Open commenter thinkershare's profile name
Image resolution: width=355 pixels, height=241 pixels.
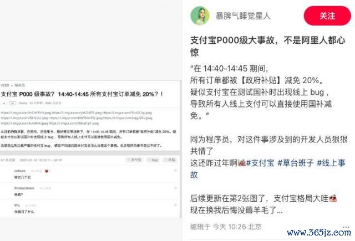tap(24, 188)
